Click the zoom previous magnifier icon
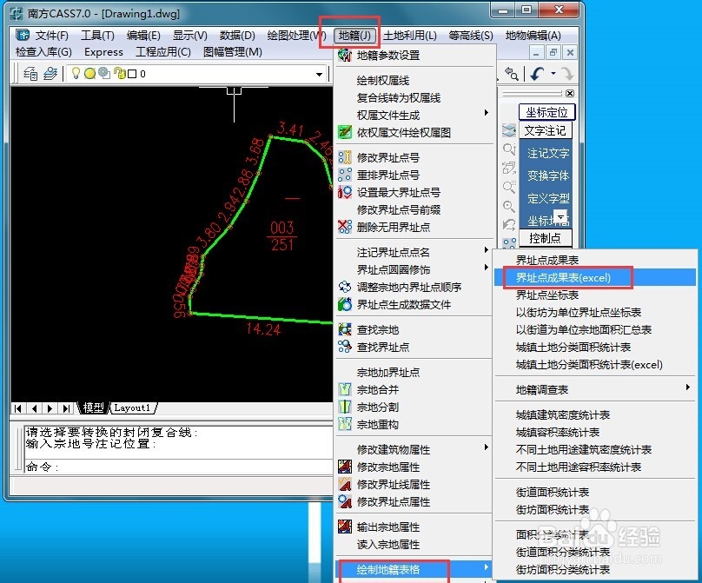Screen dimensions: 702x583 [x=511, y=74]
